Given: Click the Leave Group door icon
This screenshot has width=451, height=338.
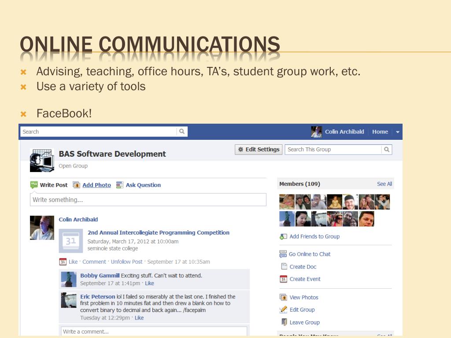Looking at the screenshot, I should click(284, 322).
